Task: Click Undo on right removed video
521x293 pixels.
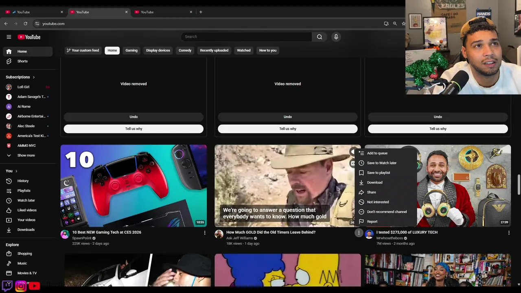Action: tap(438, 117)
